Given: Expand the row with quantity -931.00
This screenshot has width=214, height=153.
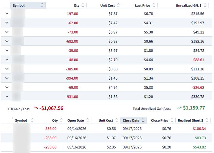Looking at the screenshot, I should 7,97.
